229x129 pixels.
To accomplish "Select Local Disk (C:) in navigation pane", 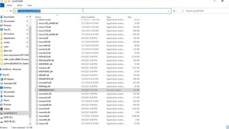I will pos(10,113).
